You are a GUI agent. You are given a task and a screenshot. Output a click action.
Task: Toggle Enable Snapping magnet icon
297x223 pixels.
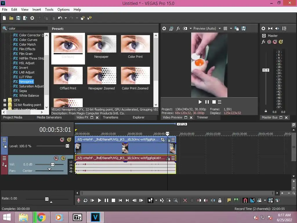[x=245, y=200]
